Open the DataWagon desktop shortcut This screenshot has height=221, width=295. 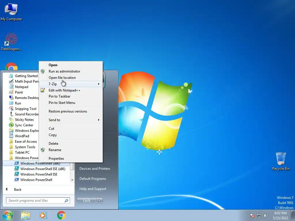click(x=11, y=42)
